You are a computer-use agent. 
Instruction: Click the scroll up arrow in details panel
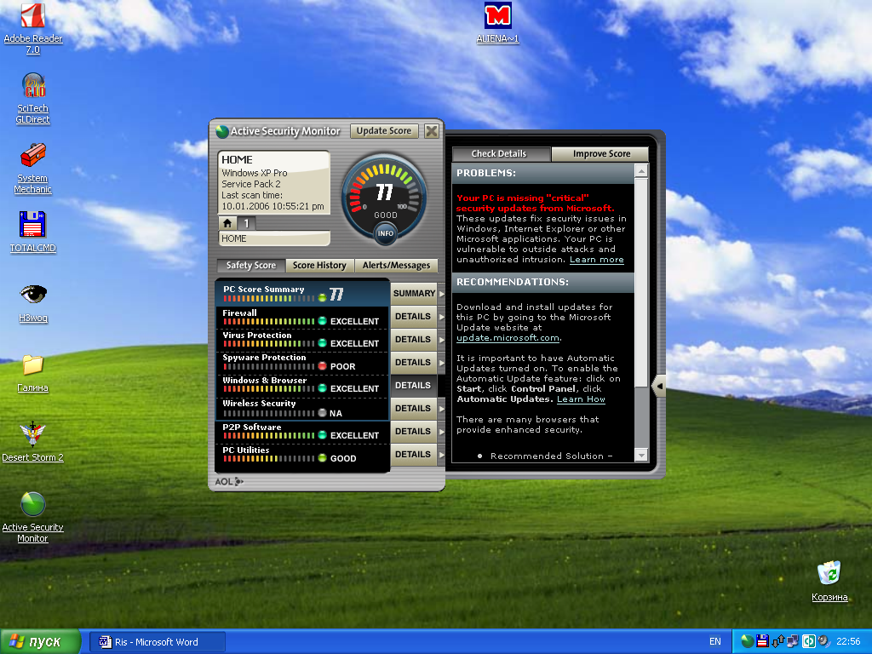point(641,170)
